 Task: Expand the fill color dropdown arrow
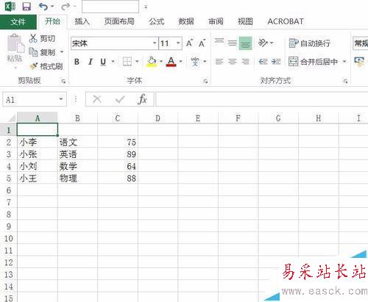[x=161, y=62]
